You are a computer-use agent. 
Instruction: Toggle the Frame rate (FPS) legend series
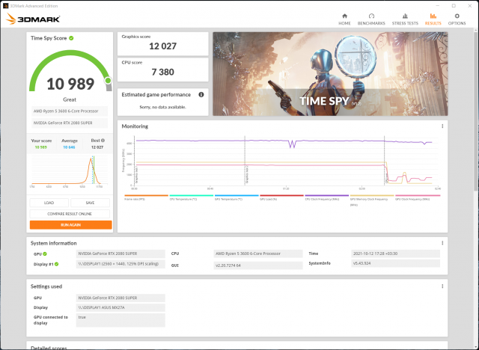(145, 197)
